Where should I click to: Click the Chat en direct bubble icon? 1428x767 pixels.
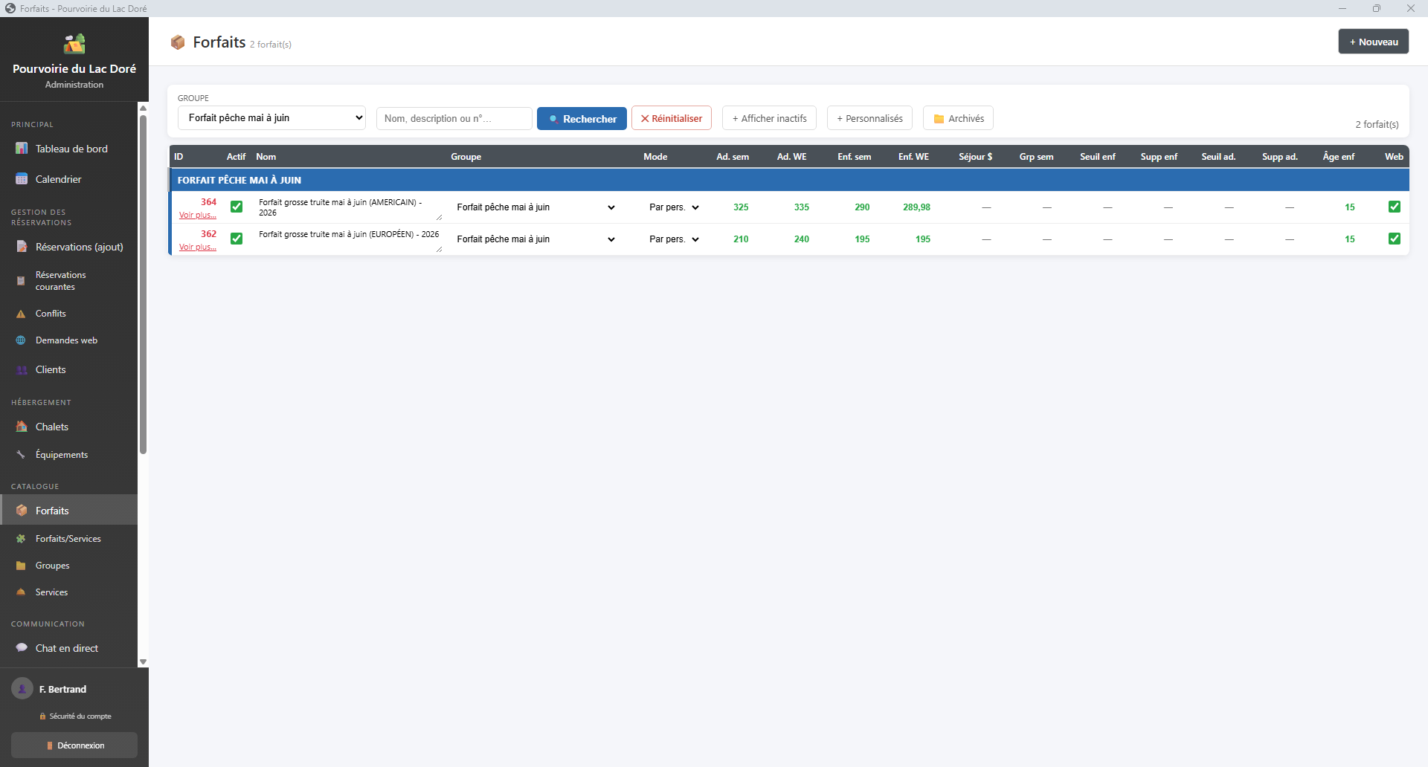tap(22, 648)
